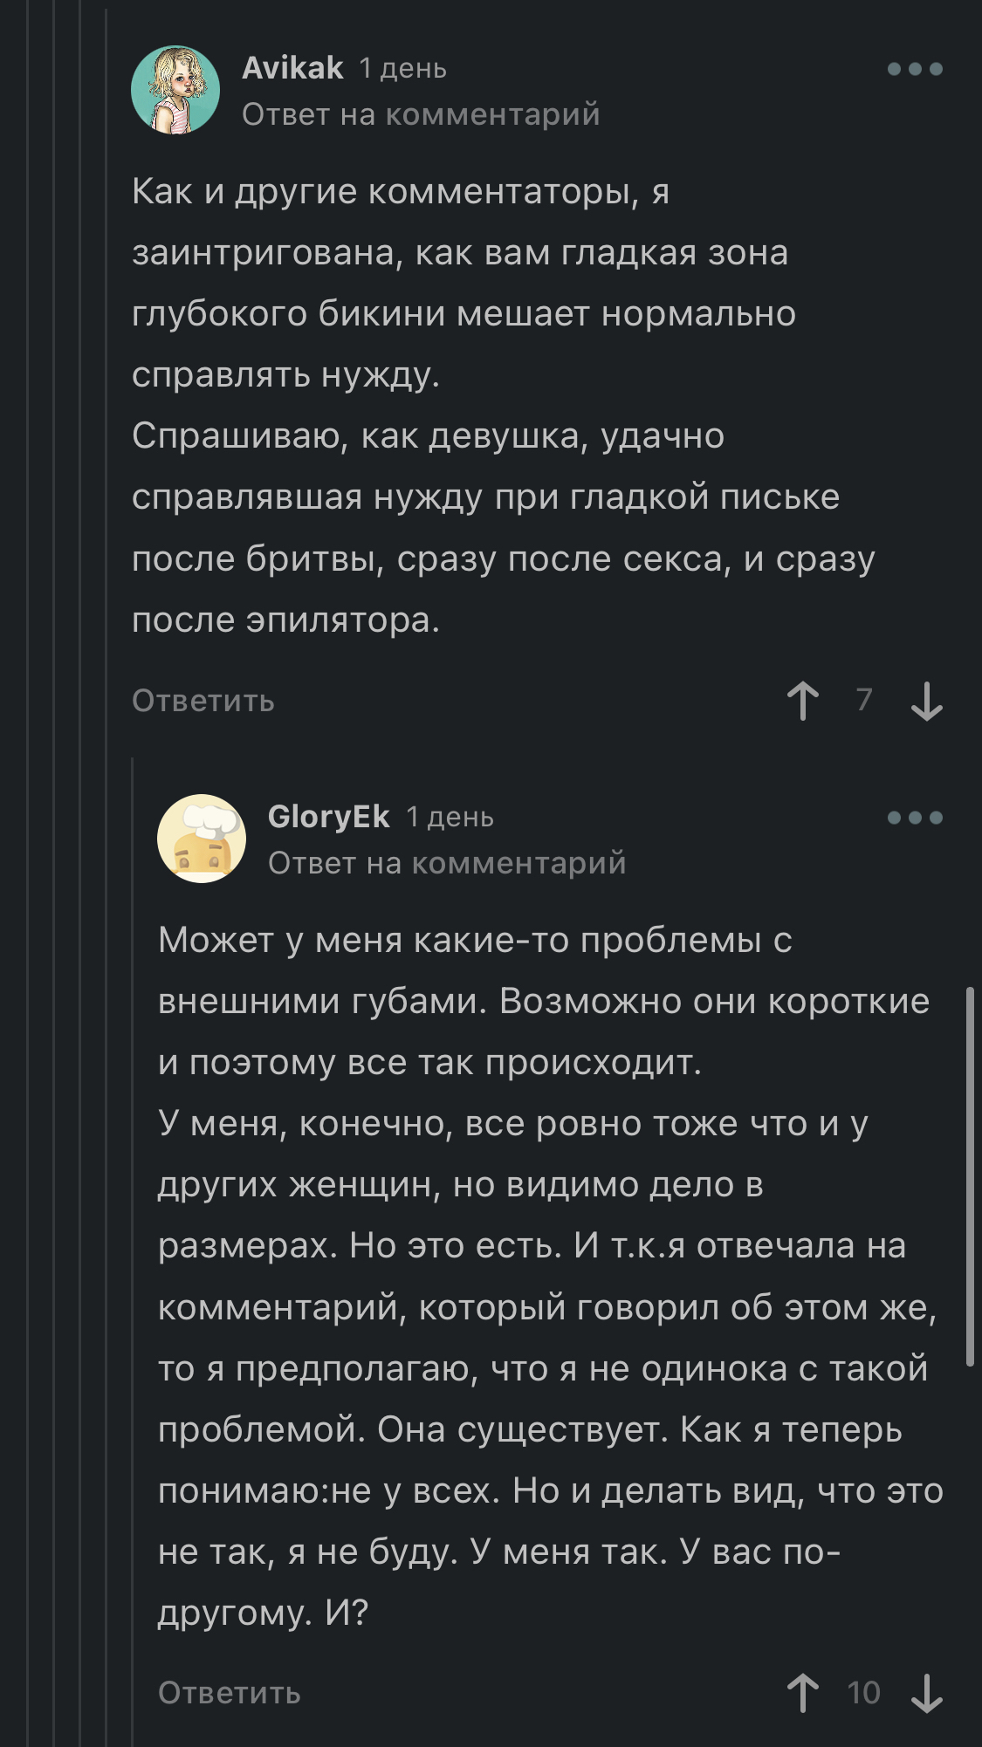Image resolution: width=982 pixels, height=1747 pixels.
Task: Click the '1 день' timestamp on Avikak's comment
Action: pos(403,69)
